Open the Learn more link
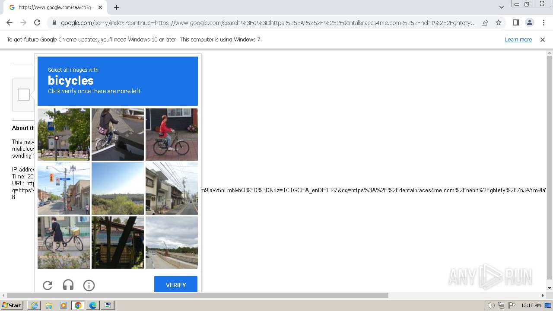The width and height of the screenshot is (553, 311). [x=518, y=40]
